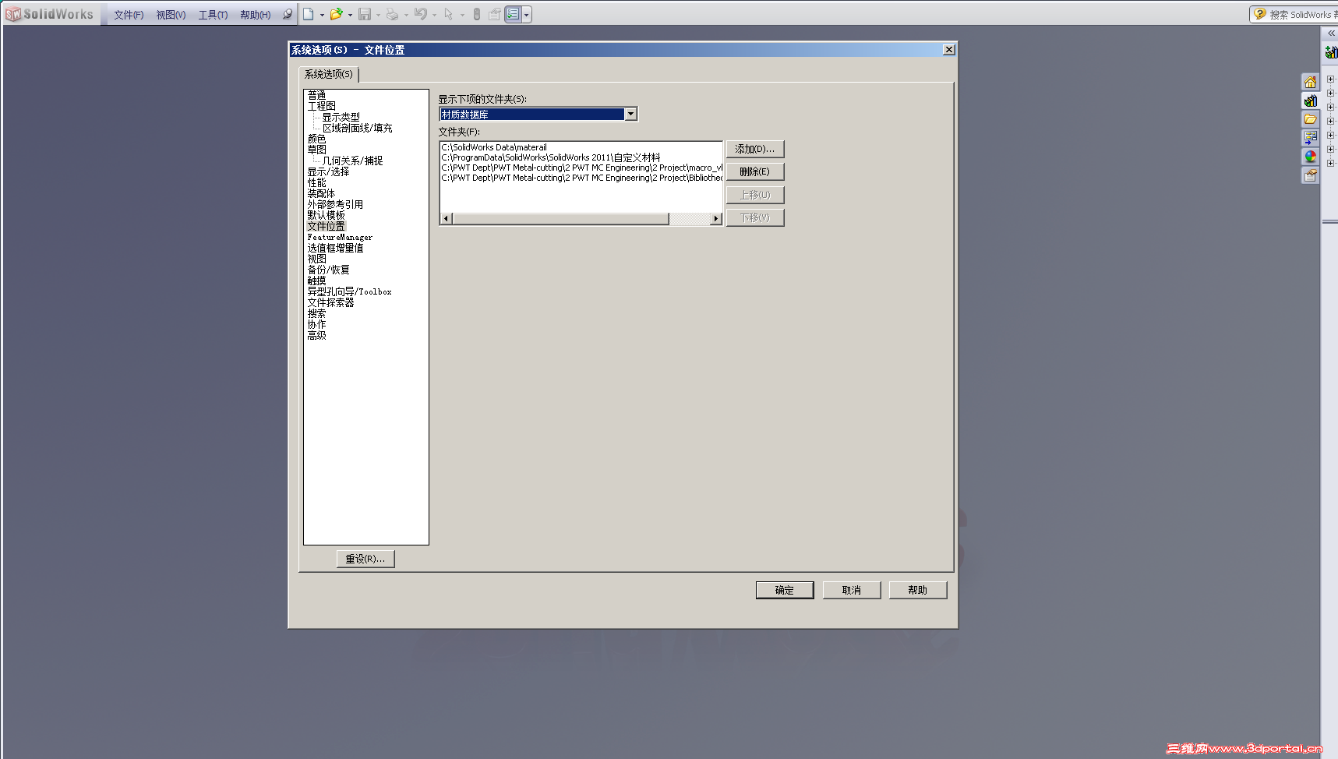Expand the topmost Design Library tree node
This screenshot has width=1338, height=759.
1330,79
